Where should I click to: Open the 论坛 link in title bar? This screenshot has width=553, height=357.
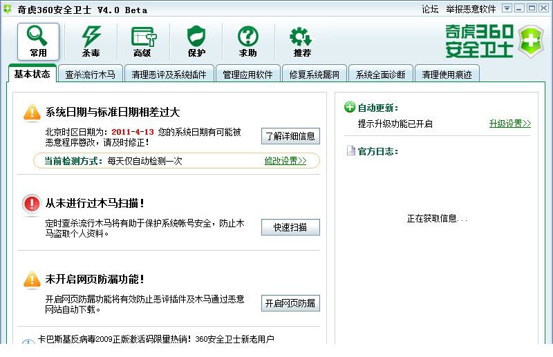pos(430,9)
